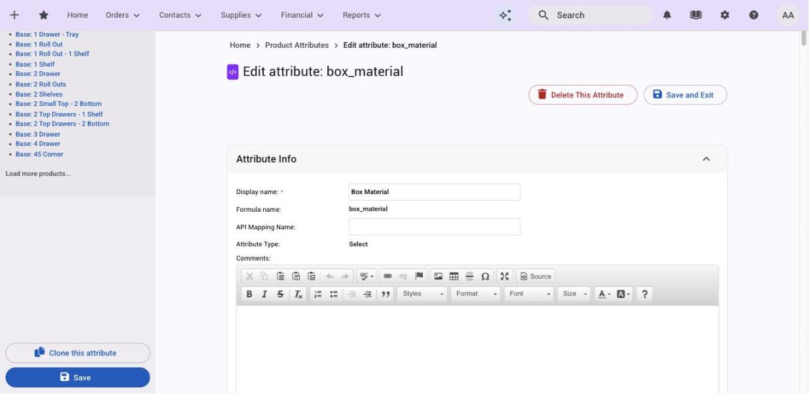Open settings gear icon
This screenshot has height=394, width=809.
pos(725,15)
